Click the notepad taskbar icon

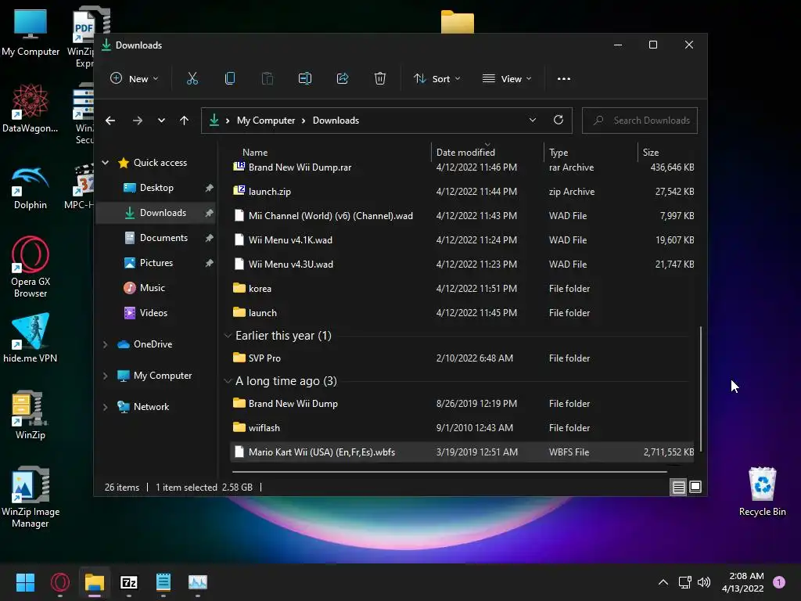coord(163,582)
